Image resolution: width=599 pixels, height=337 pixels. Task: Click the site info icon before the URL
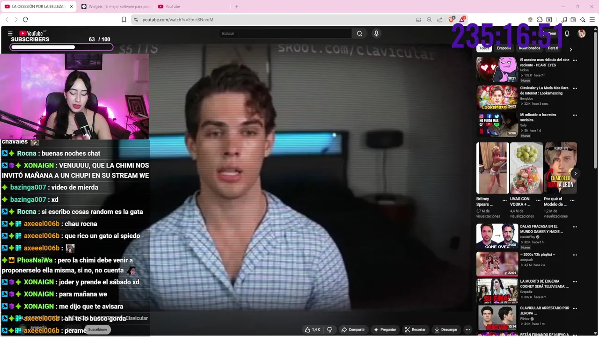pos(136,20)
